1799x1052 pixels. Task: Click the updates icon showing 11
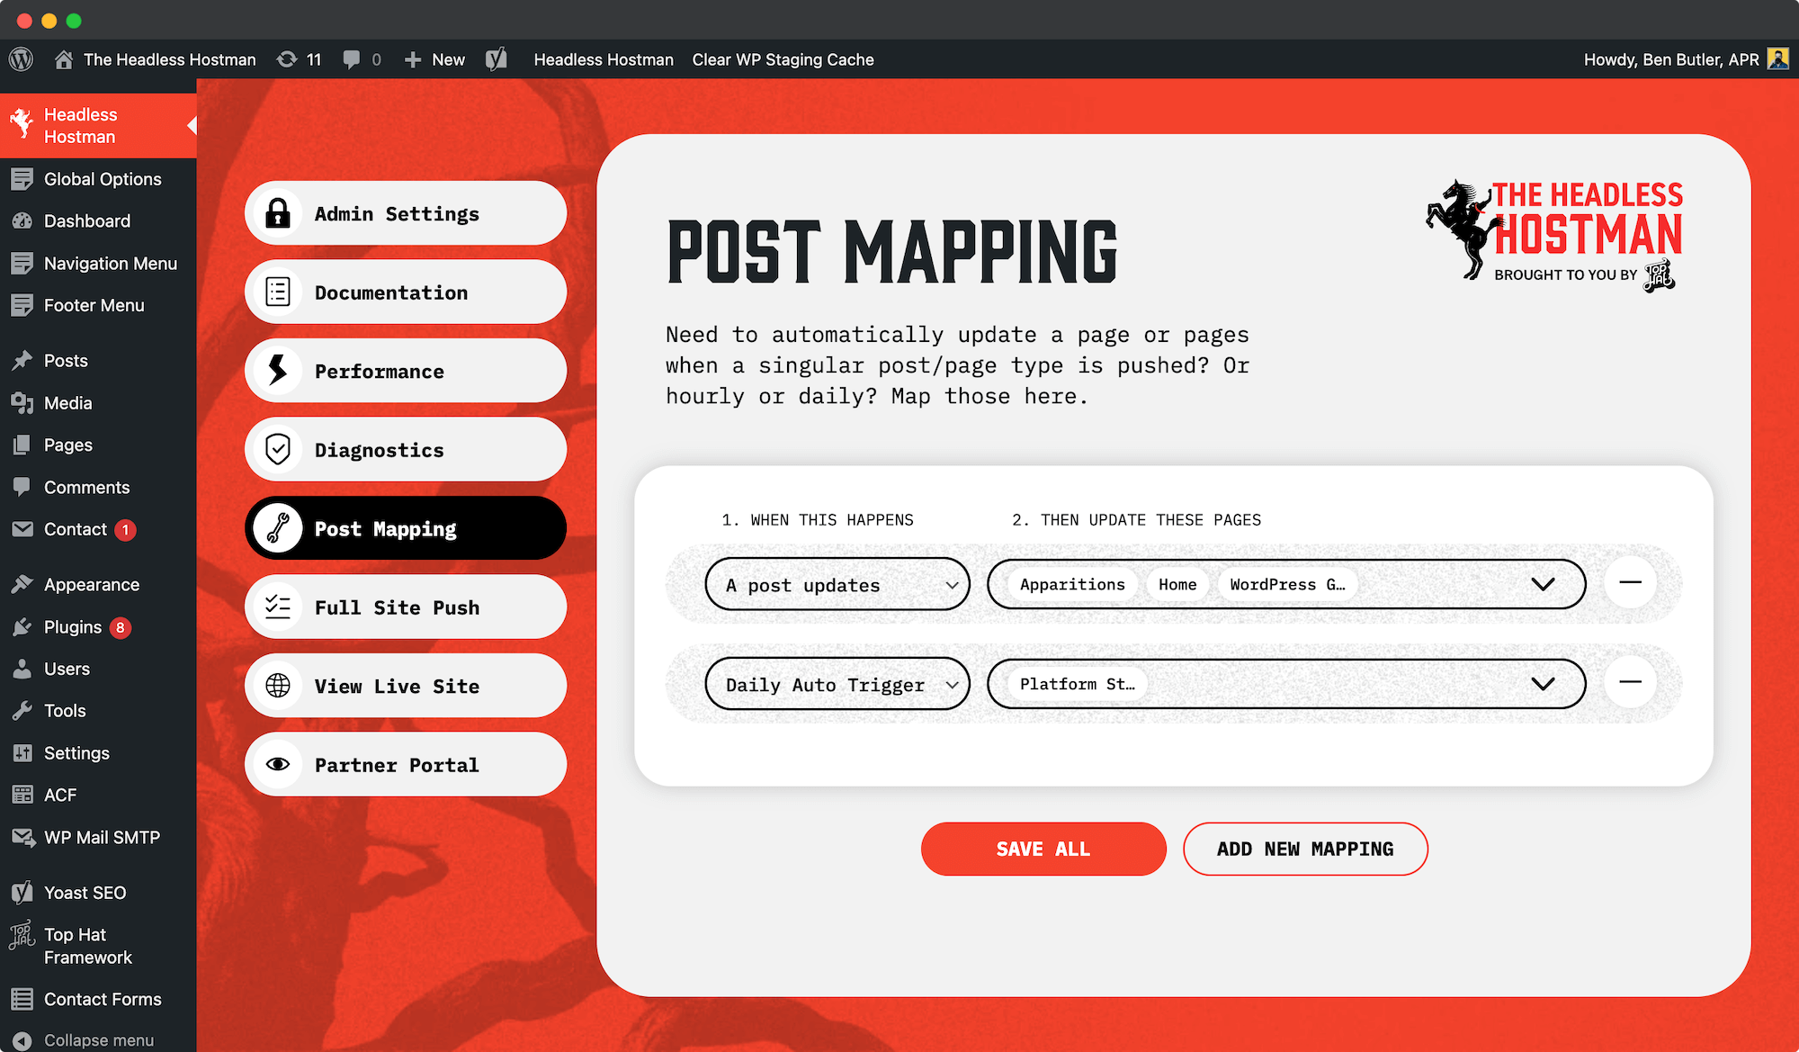288,59
